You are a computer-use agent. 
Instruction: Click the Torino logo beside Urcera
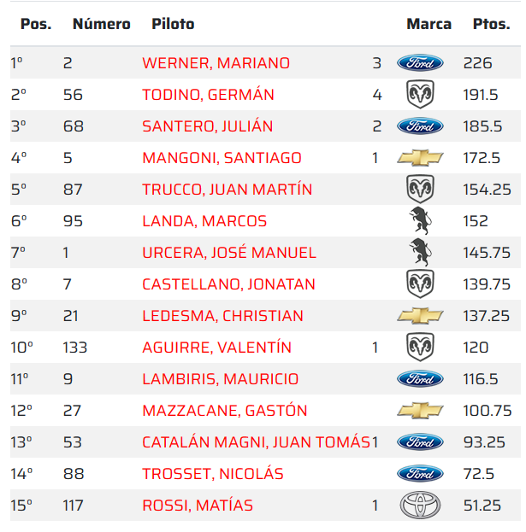(420, 253)
